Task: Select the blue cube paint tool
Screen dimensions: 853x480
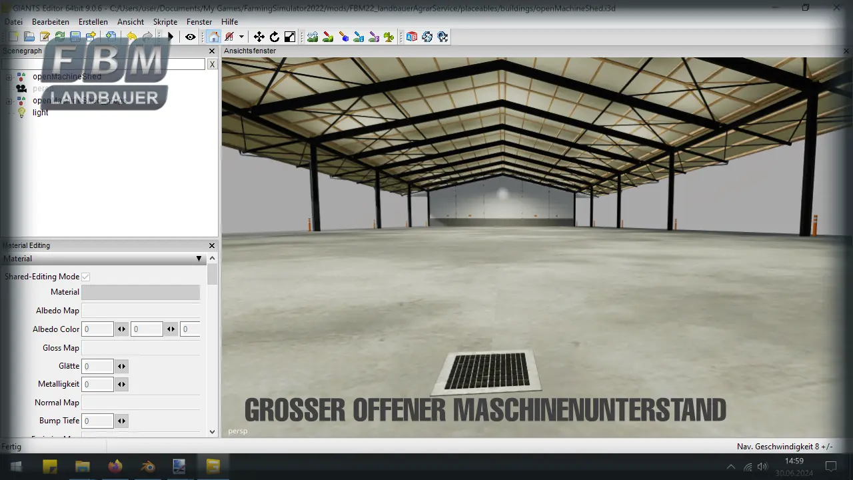Action: click(x=343, y=37)
